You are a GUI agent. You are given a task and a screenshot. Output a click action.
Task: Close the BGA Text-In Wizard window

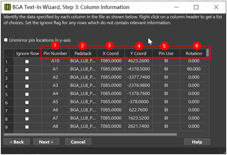click(x=216, y=7)
